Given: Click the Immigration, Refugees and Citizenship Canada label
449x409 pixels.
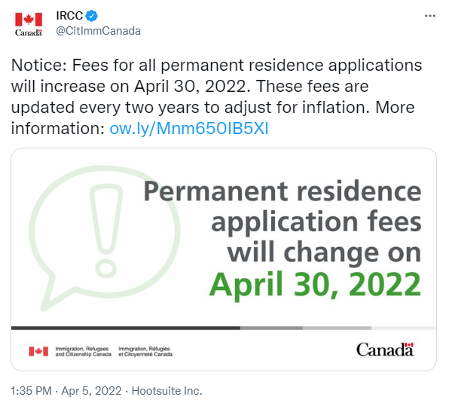Looking at the screenshot, I should tap(84, 352).
